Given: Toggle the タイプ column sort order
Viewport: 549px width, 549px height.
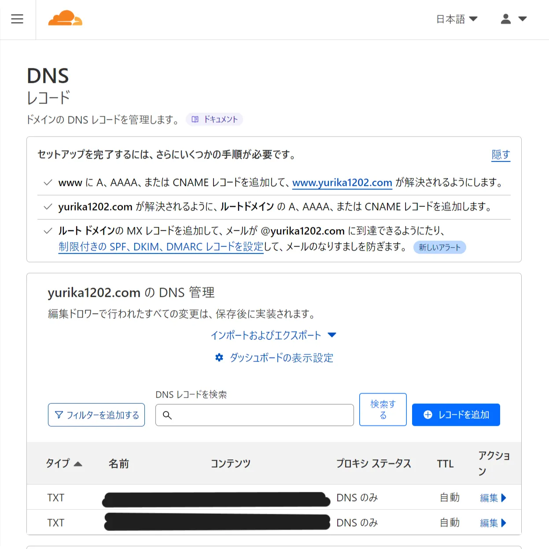Looking at the screenshot, I should coord(64,463).
